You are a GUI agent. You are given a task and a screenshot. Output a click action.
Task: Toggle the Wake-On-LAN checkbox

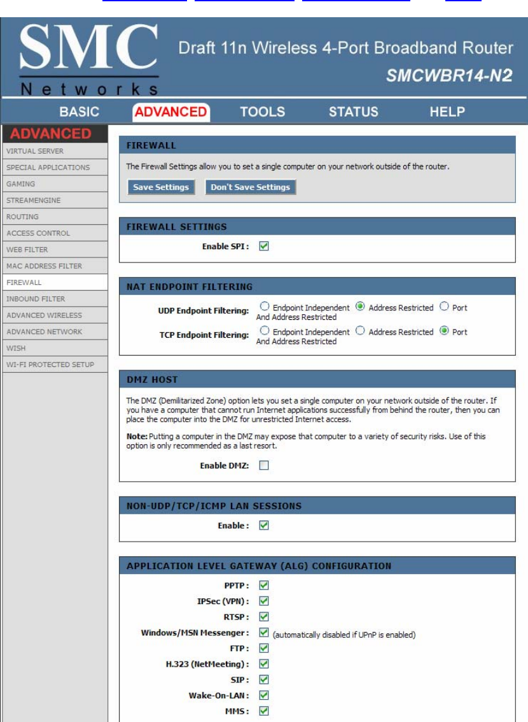pyautogui.click(x=264, y=695)
